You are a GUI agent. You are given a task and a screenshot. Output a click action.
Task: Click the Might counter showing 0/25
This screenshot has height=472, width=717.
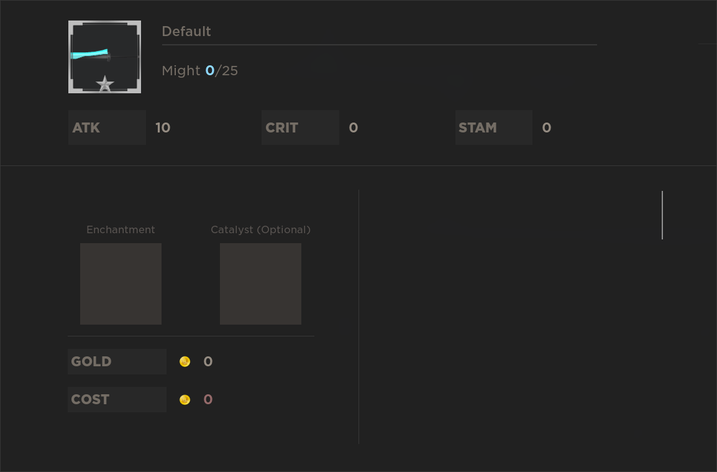pyautogui.click(x=199, y=70)
